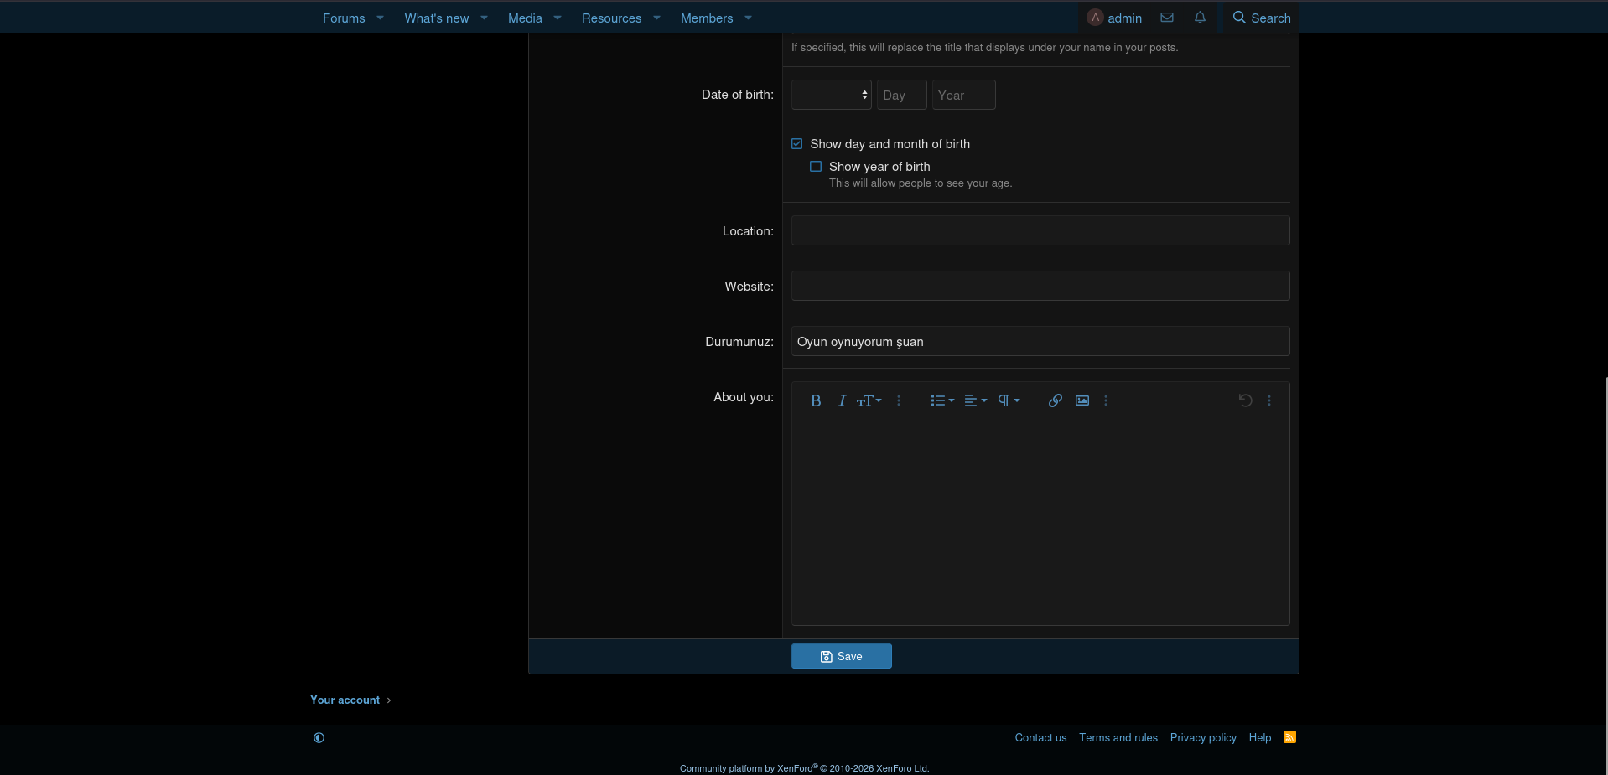Focus the Website text field

pos(1040,286)
